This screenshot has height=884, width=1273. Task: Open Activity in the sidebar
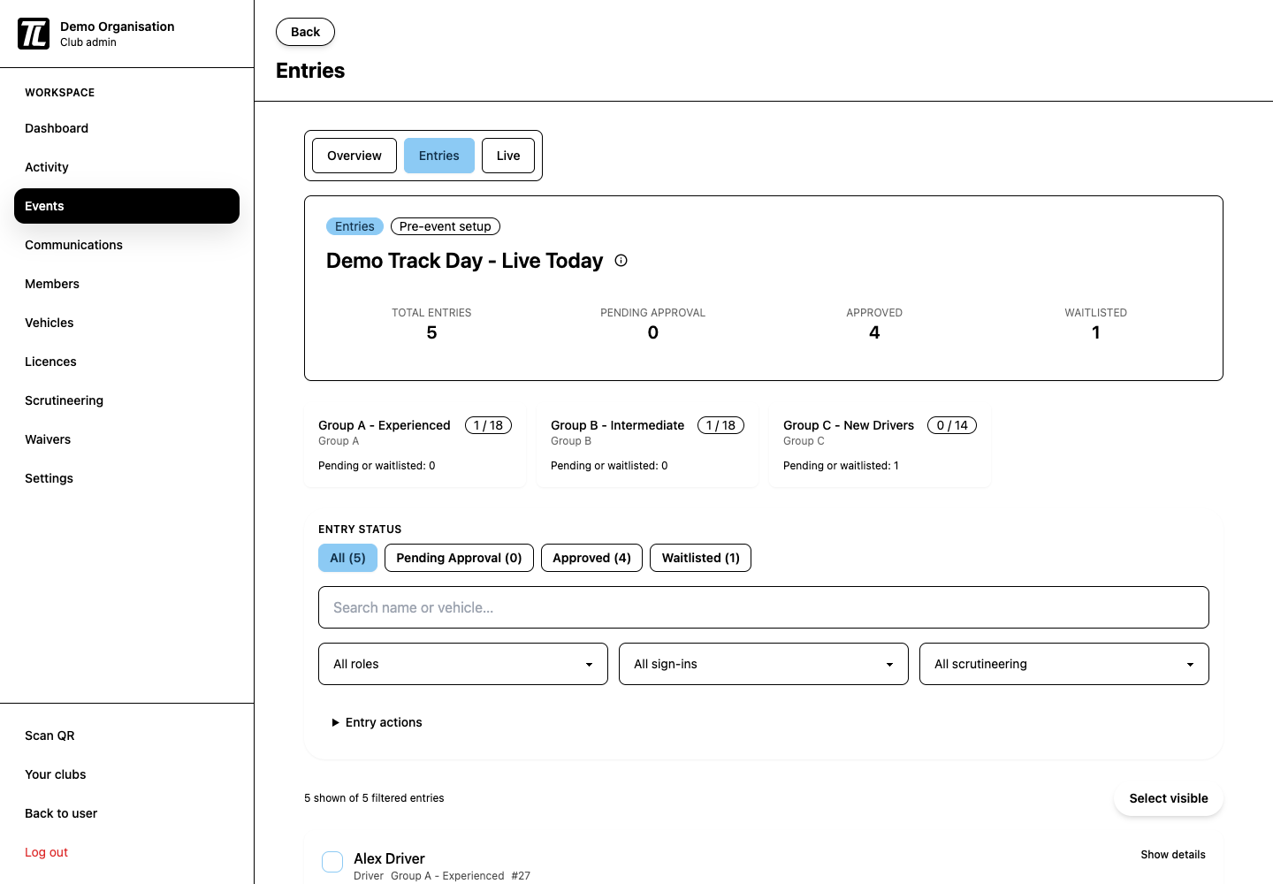(126, 167)
